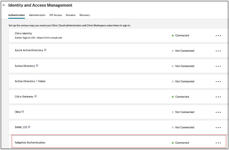Open the options menu for Azure Active Directory
The height and width of the screenshot is (150, 229).
tap(218, 51)
